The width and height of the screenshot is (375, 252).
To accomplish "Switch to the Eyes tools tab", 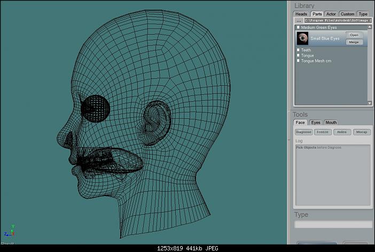I will point(316,123).
